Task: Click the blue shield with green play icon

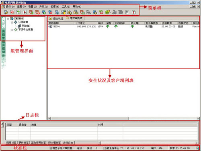Action: [44, 12]
